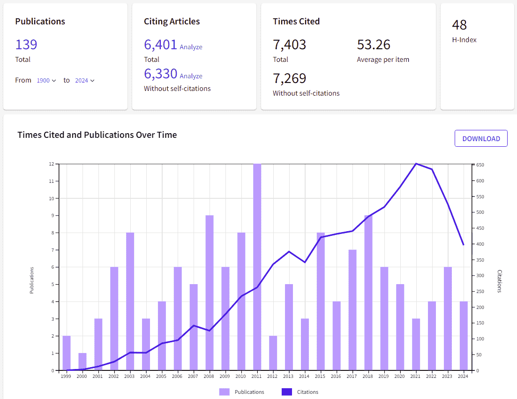Click the Publications legend color swatch
Viewport: 517px width, 399px height.
tap(224, 392)
